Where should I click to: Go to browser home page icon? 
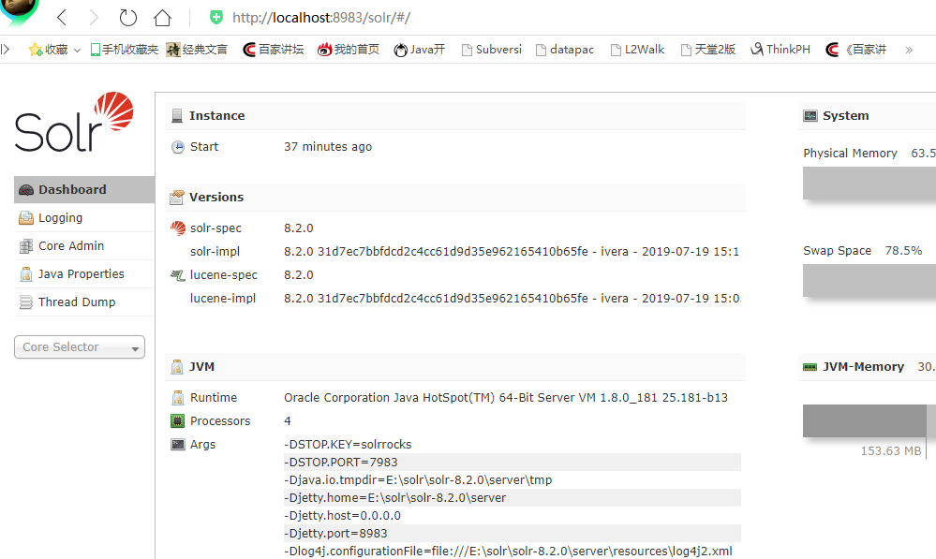(162, 17)
